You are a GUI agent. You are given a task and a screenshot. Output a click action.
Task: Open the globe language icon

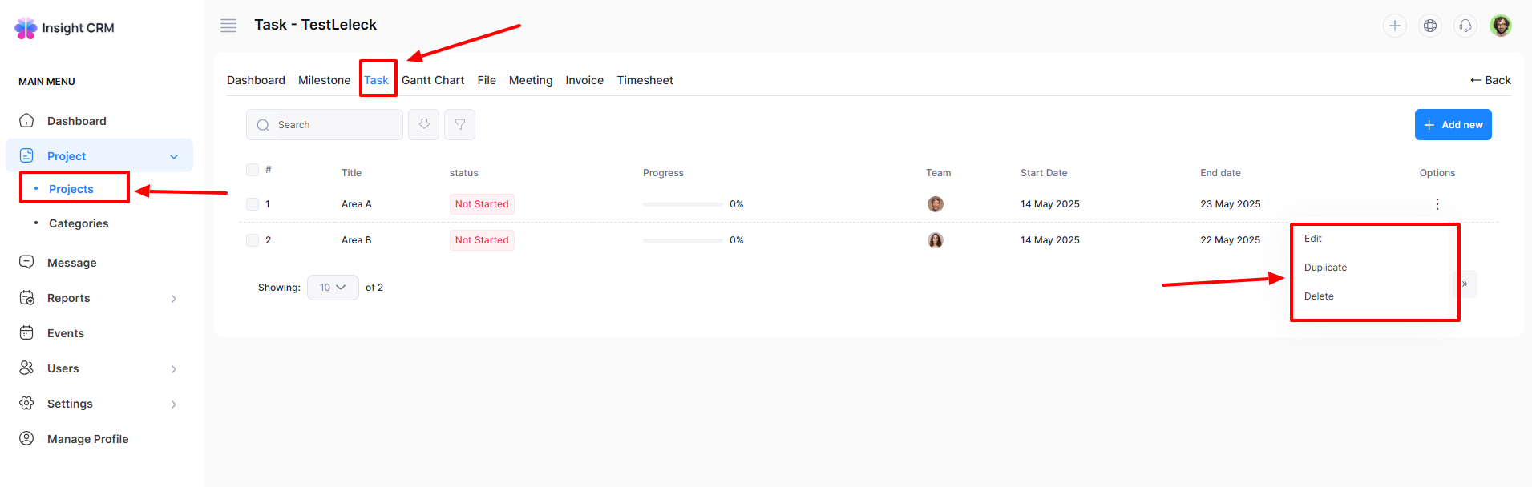pyautogui.click(x=1430, y=26)
